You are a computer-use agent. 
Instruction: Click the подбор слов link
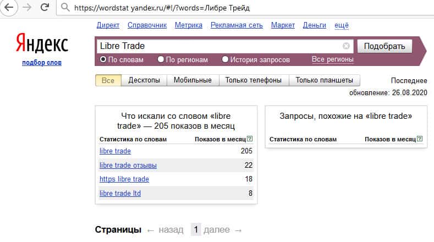[42, 63]
